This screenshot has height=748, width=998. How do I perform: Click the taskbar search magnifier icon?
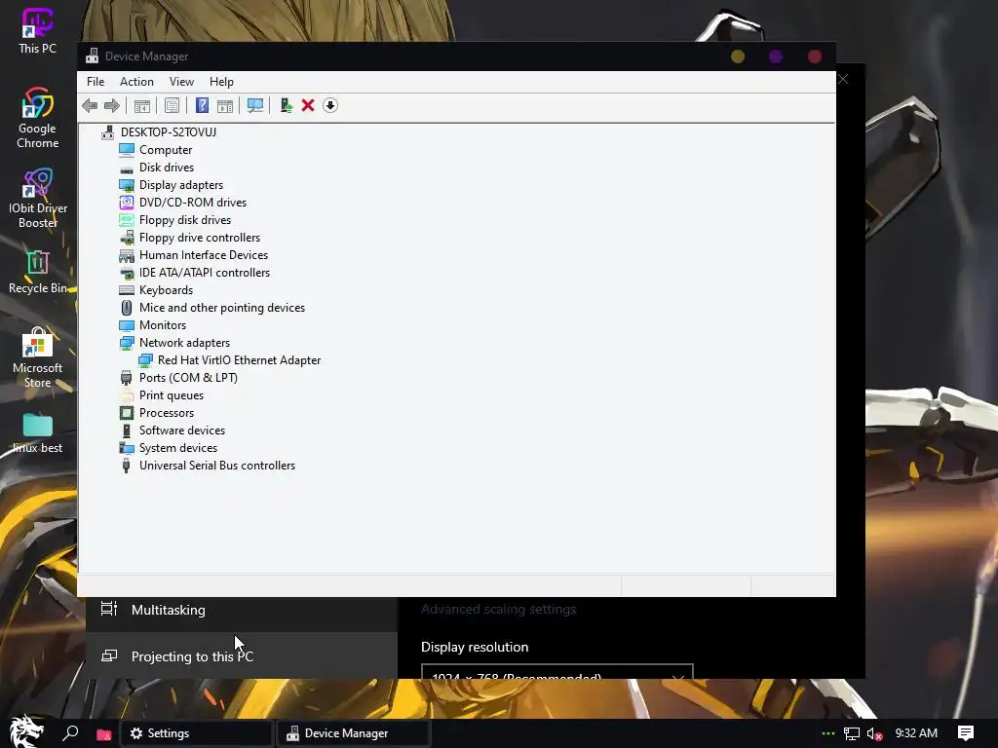click(x=70, y=733)
